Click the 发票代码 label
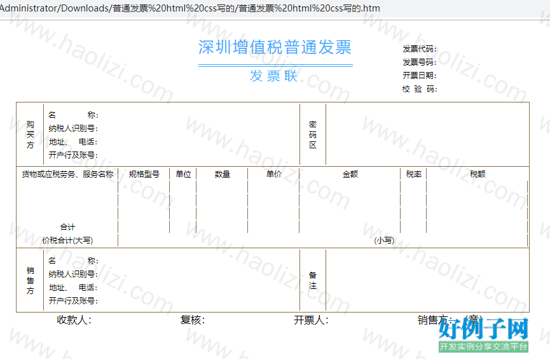550x359 pixels. 420,49
